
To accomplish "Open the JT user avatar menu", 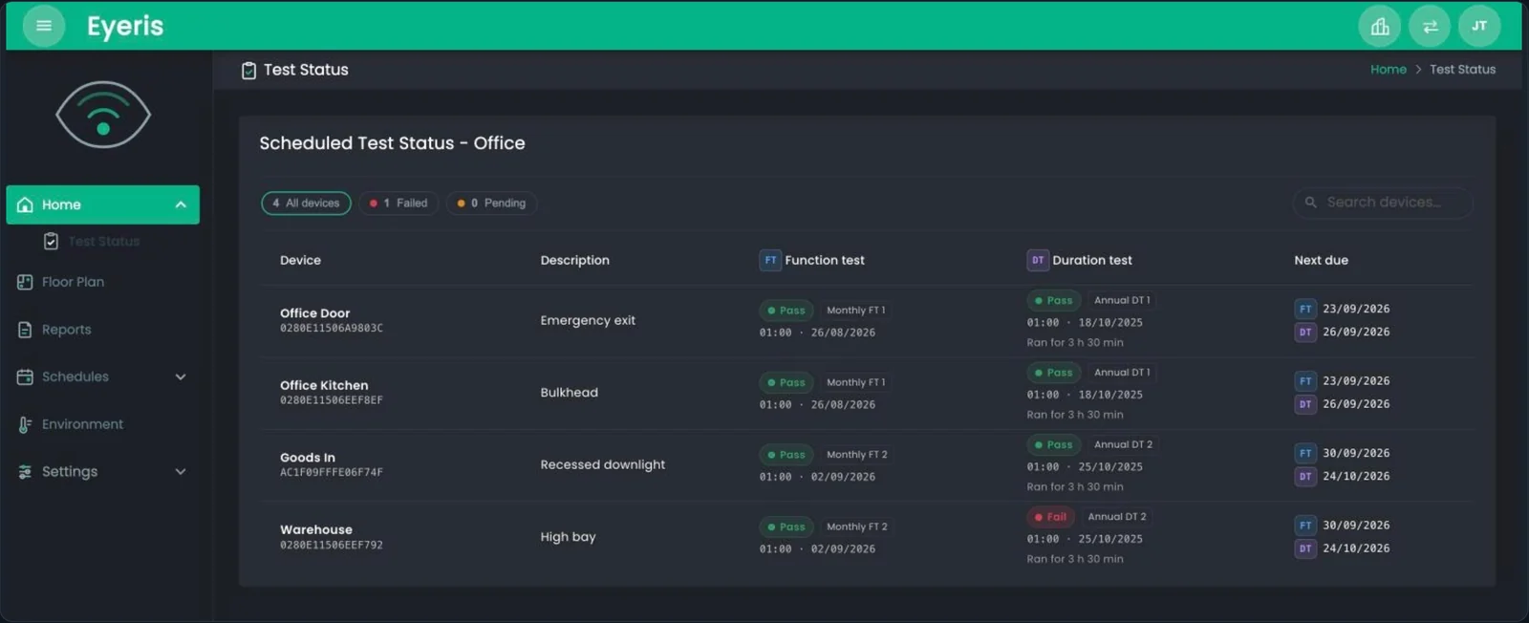I will coord(1479,27).
